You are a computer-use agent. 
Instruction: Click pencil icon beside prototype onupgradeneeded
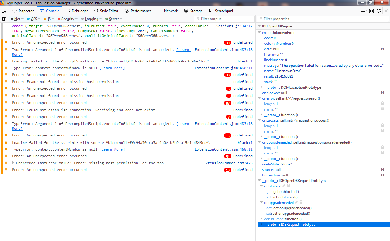click(x=296, y=202)
